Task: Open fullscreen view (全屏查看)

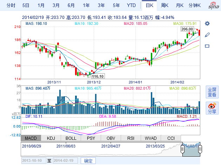Action: [212, 92]
